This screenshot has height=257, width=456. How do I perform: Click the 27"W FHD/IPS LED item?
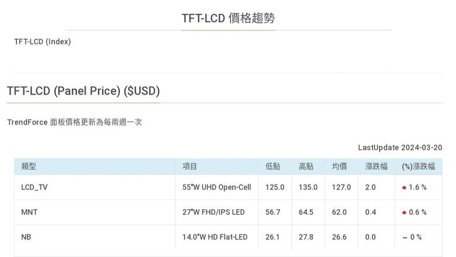213,213
